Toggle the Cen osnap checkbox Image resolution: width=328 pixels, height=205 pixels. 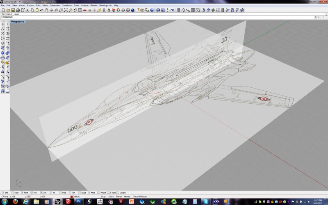click(41, 193)
